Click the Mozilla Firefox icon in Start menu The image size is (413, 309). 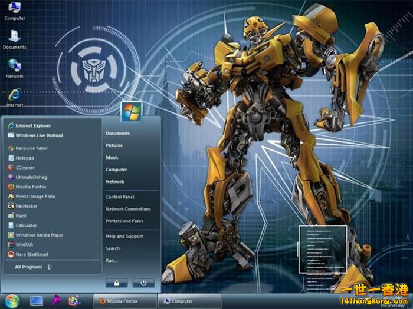(11, 187)
